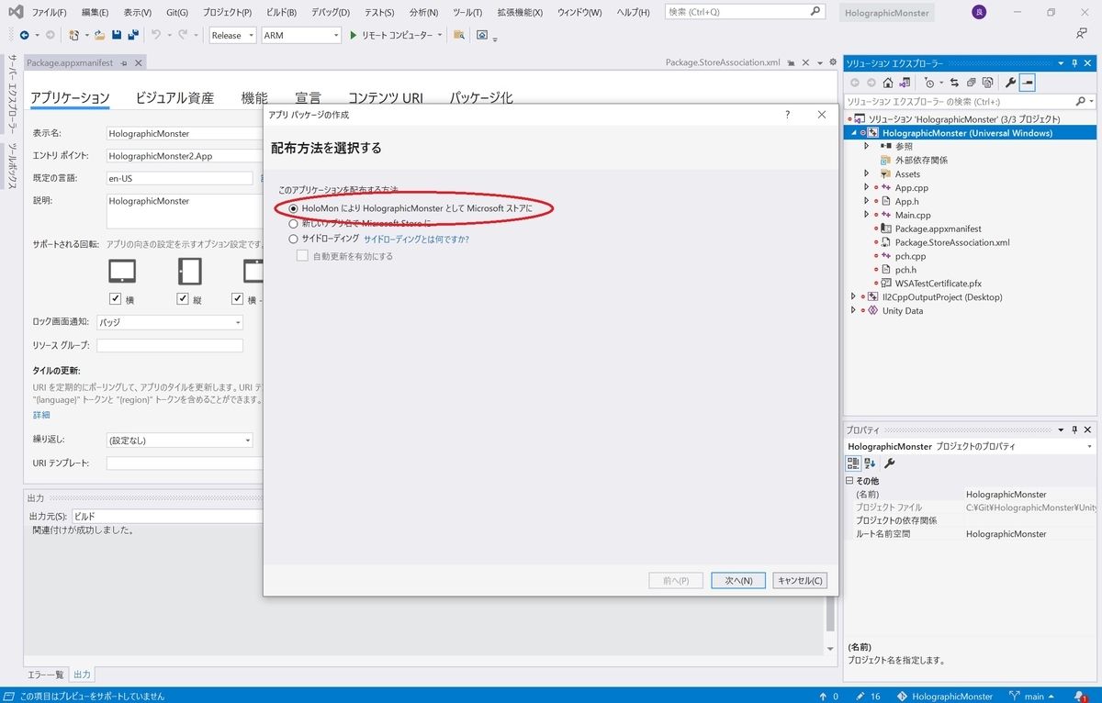Collapse the その他 property category
This screenshot has width=1102, height=703.
[849, 481]
